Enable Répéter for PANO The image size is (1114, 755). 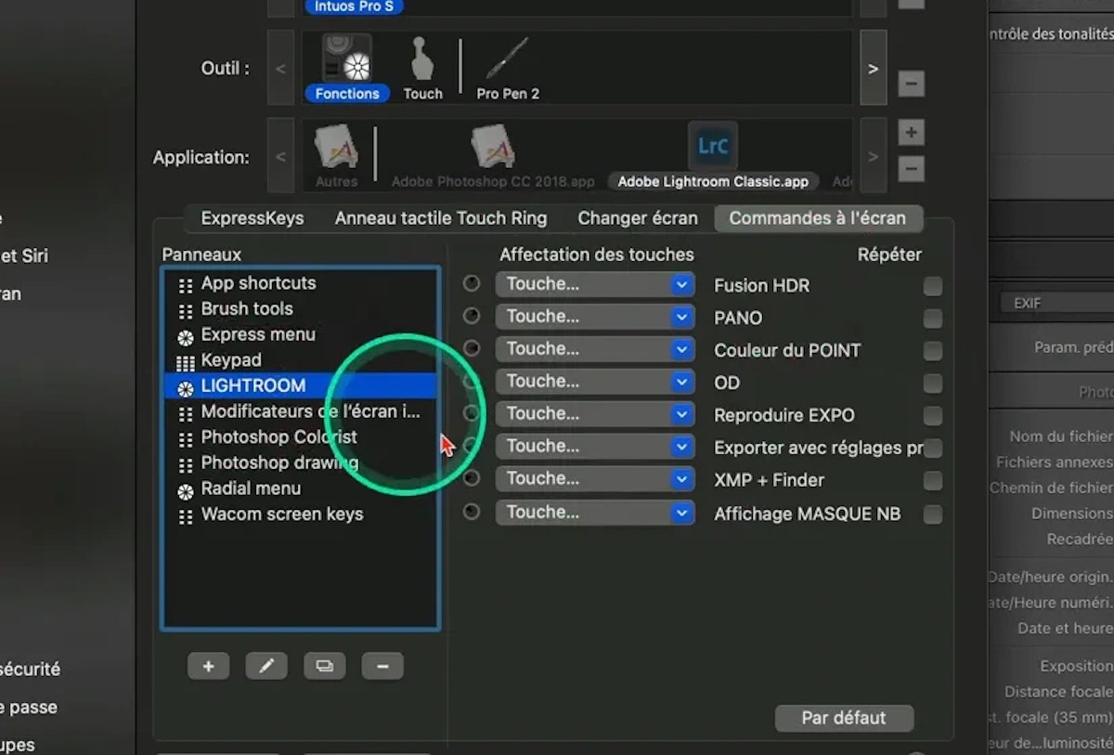click(x=933, y=319)
